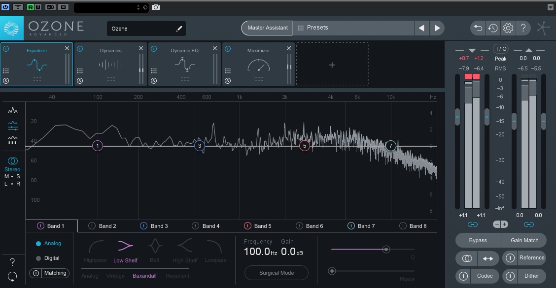The image size is (556, 288).
Task: Open the Band 4 tab
Action: [x=206, y=226]
